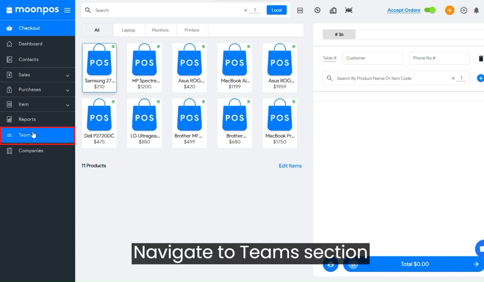This screenshot has height=282, width=484.
Task: Click the print receipt round button
Action: [x=331, y=264]
